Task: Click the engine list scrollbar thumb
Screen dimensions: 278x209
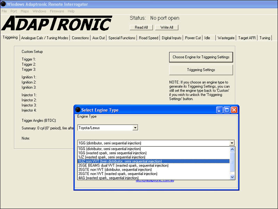Action: (x=232, y=162)
